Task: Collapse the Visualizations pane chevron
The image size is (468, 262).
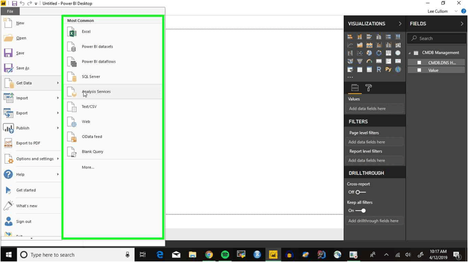Action: (400, 24)
